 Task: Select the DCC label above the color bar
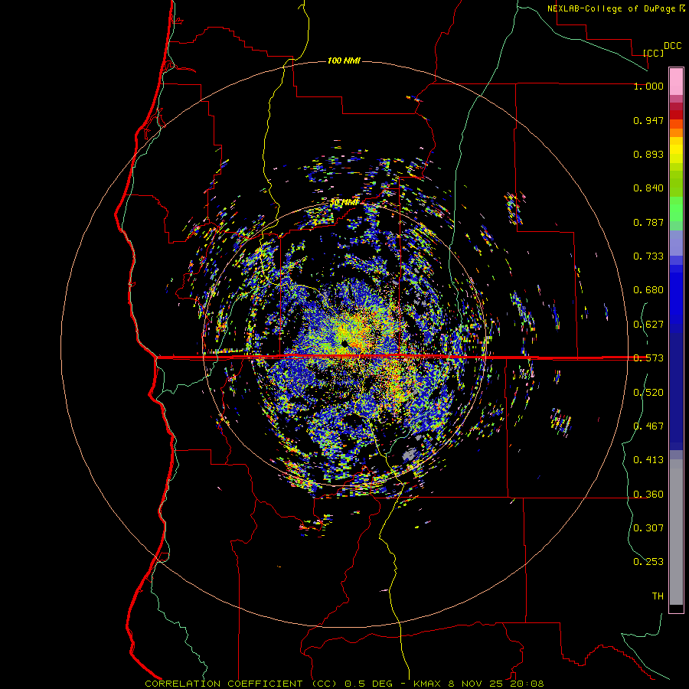pos(672,46)
